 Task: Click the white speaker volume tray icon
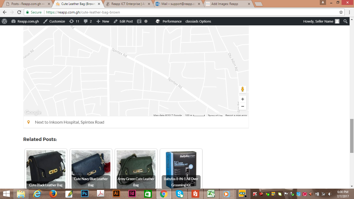click(330, 194)
